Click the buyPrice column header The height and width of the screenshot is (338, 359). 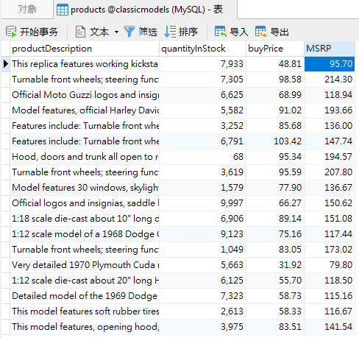click(x=275, y=49)
